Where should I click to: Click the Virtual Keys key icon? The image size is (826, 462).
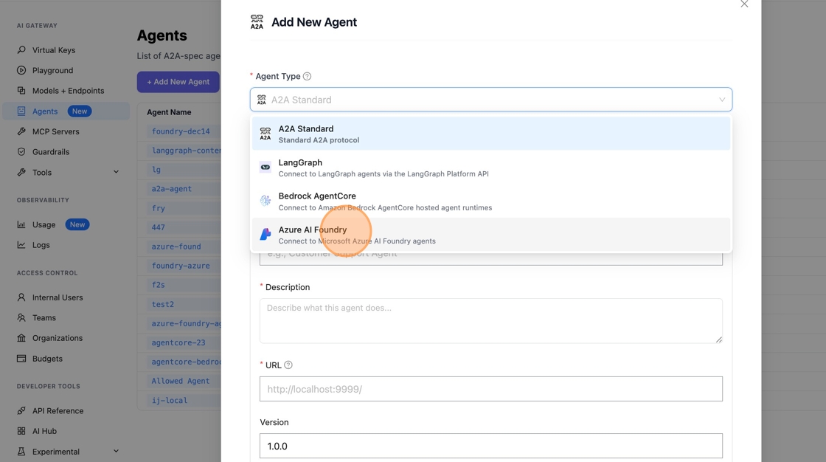pos(21,49)
